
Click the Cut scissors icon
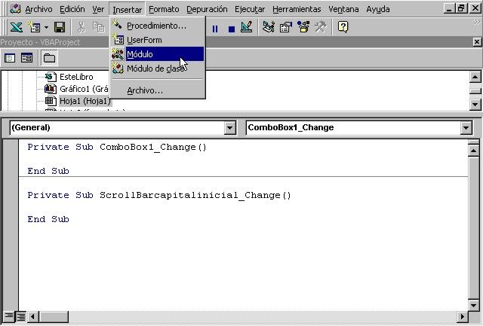(x=82, y=27)
